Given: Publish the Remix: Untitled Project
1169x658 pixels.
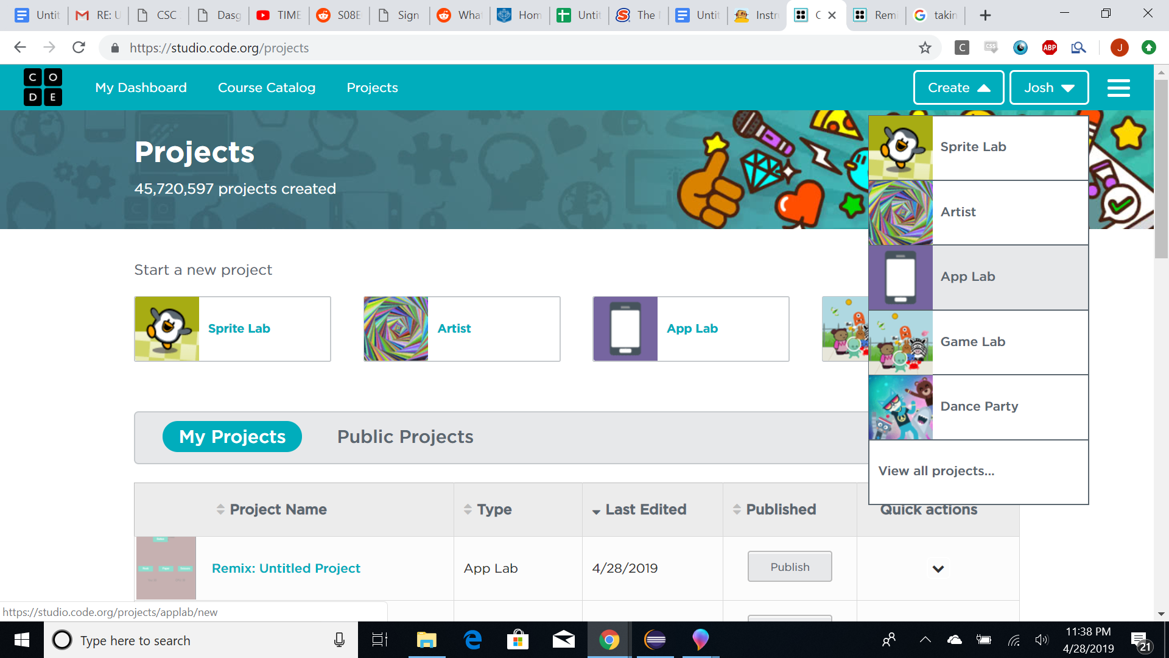Looking at the screenshot, I should point(789,567).
